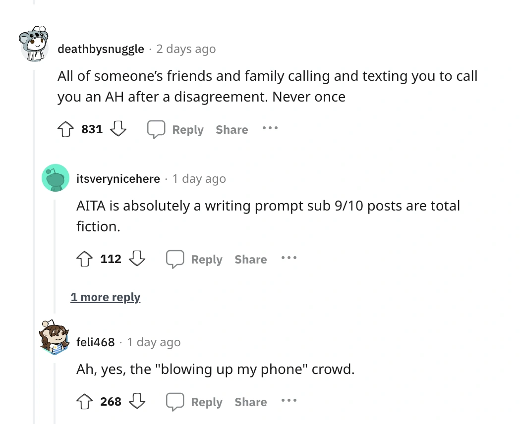The height and width of the screenshot is (424, 520).
Task: Share feli468's comment
Action: 250,402
